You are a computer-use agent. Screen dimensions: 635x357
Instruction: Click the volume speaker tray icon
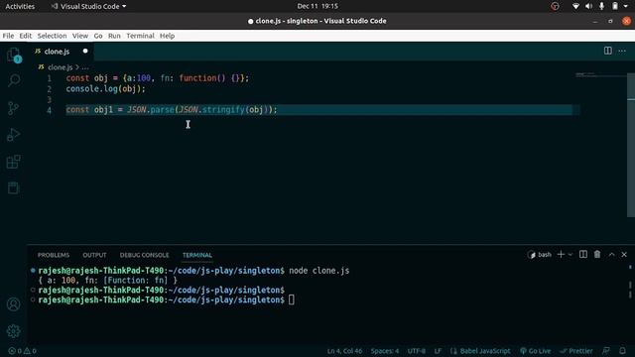pyautogui.click(x=588, y=6)
